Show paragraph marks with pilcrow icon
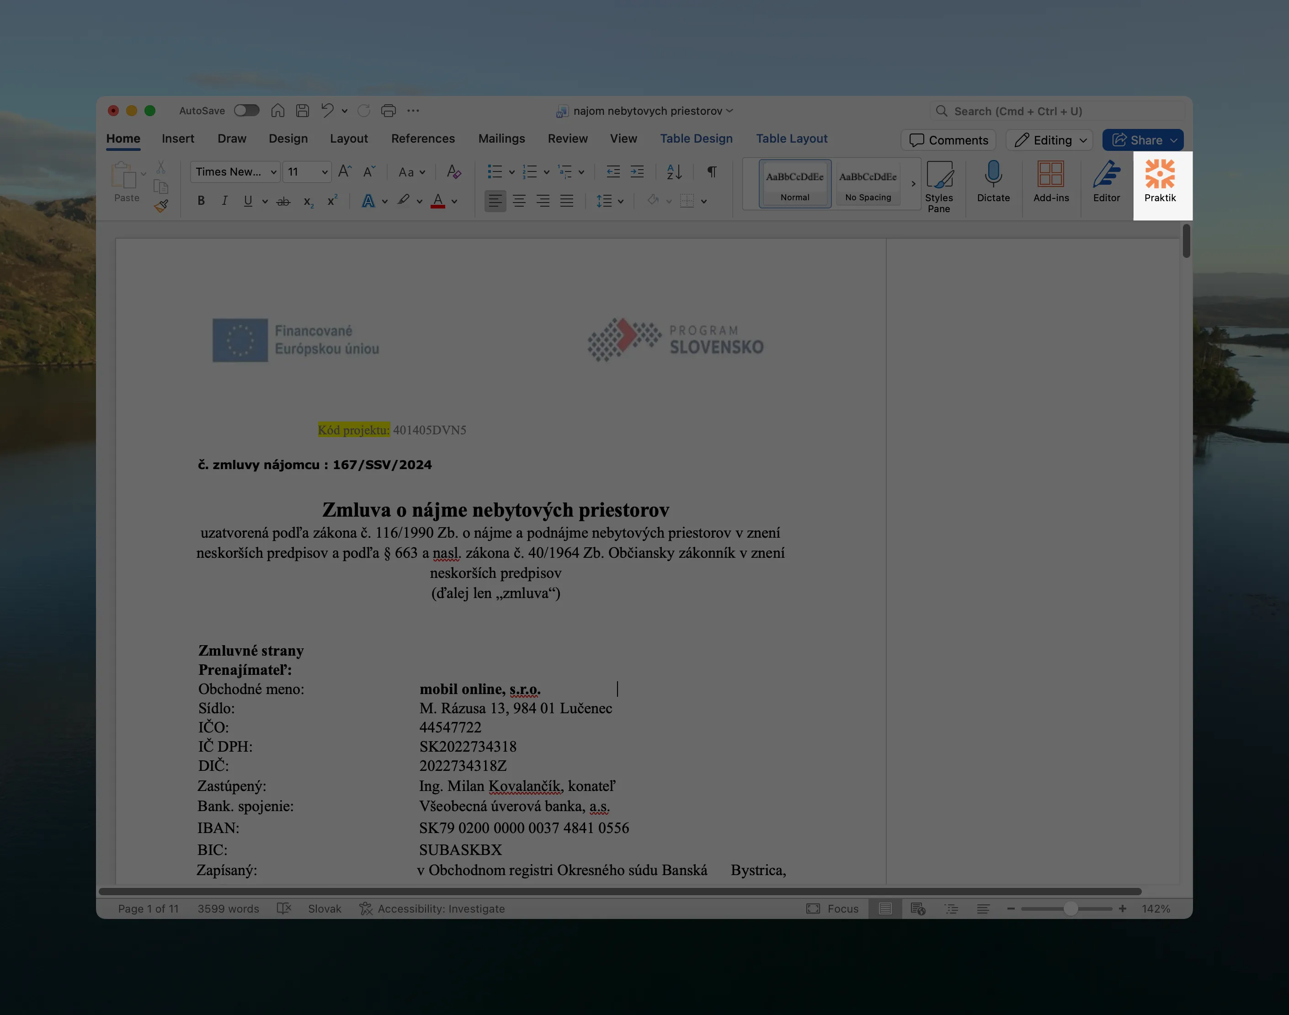1289x1015 pixels. pyautogui.click(x=712, y=172)
